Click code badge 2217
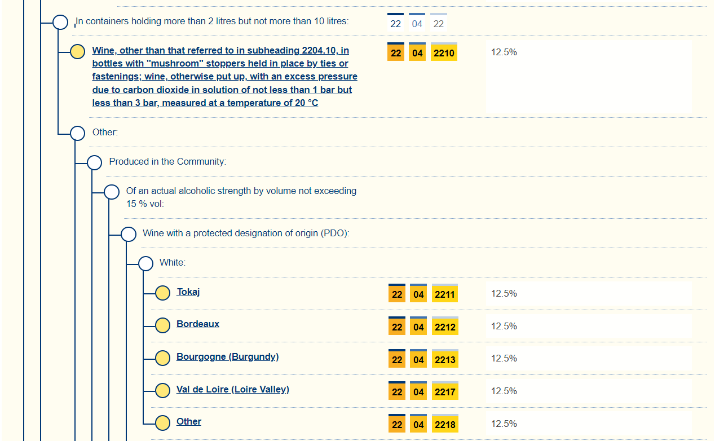715x441 pixels. pyautogui.click(x=445, y=391)
